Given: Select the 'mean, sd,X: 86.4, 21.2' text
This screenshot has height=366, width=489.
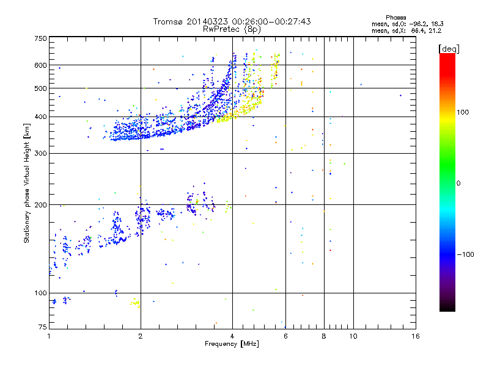Looking at the screenshot, I should (x=406, y=30).
